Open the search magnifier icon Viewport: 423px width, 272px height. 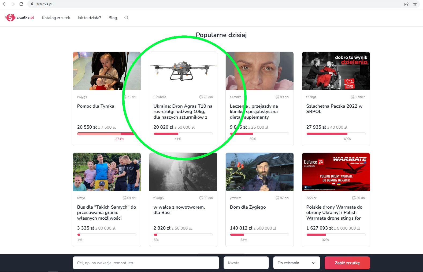coord(126,18)
